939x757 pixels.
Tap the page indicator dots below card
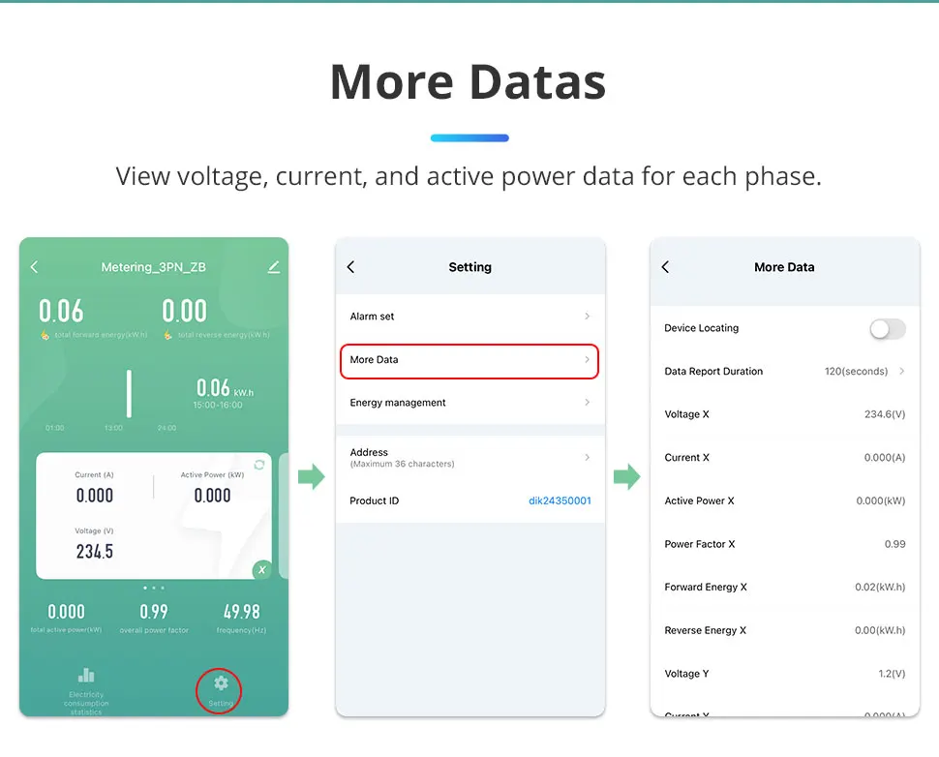pyautogui.click(x=153, y=588)
